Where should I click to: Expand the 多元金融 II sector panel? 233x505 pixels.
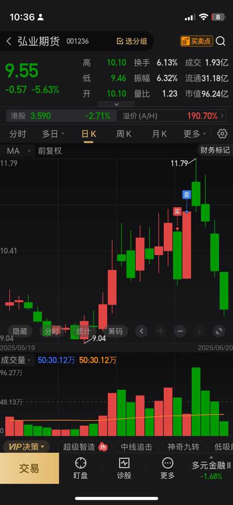point(211,468)
